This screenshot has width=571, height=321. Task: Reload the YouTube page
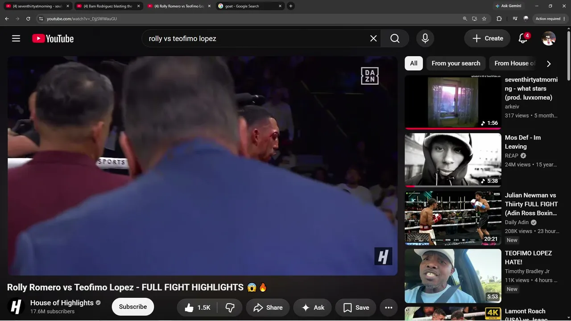[28, 19]
